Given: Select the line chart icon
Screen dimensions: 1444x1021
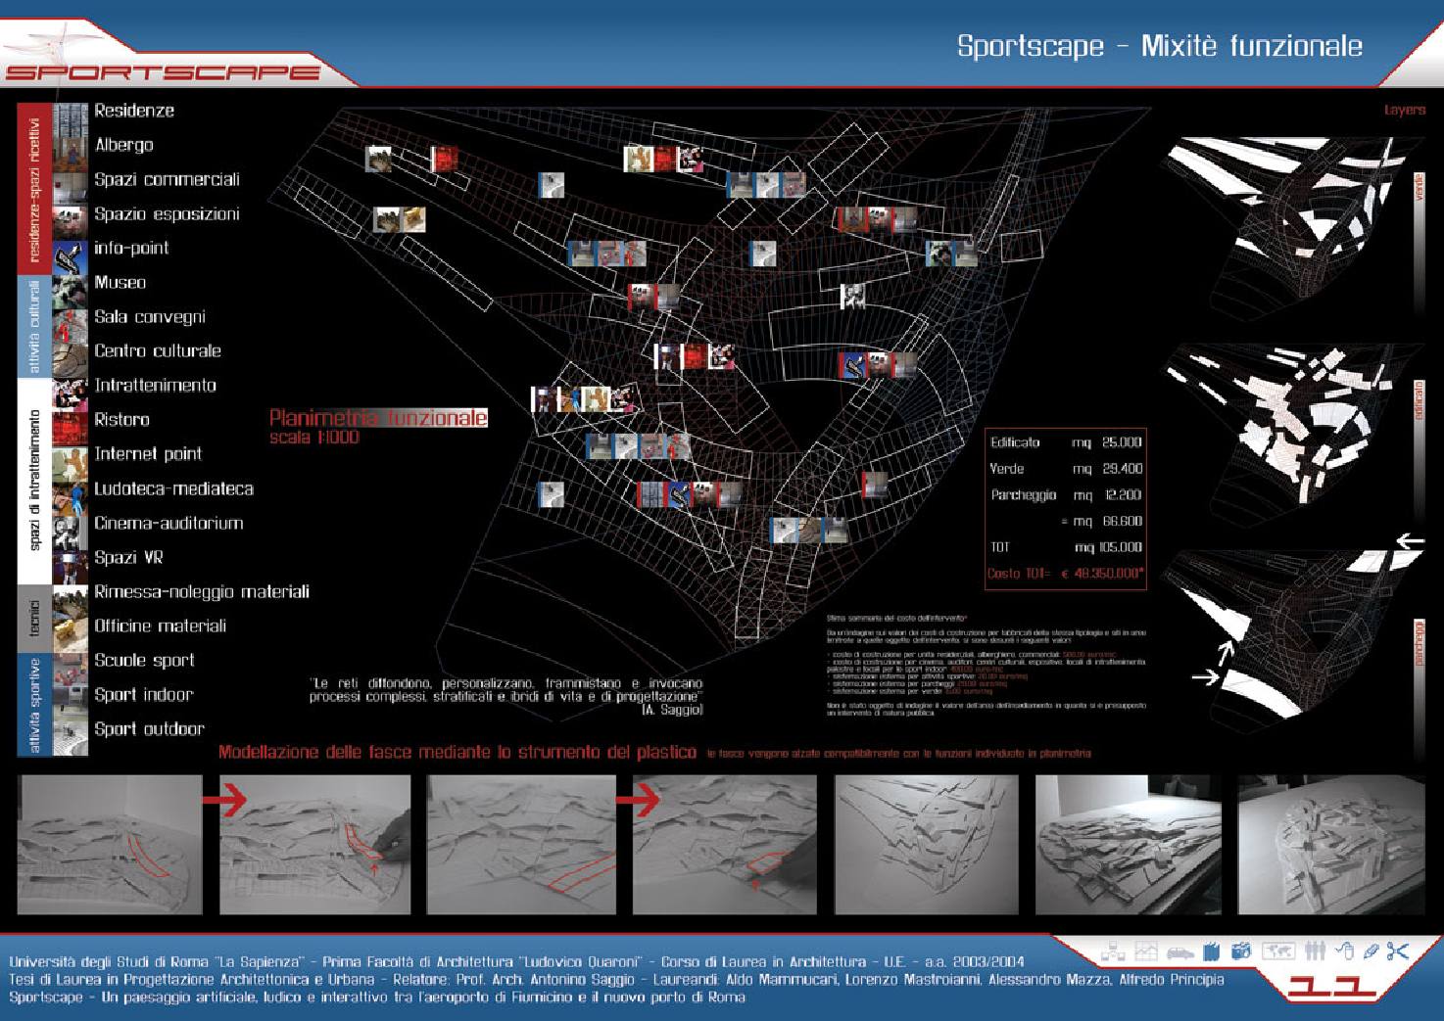Looking at the screenshot, I should coord(1146,951).
